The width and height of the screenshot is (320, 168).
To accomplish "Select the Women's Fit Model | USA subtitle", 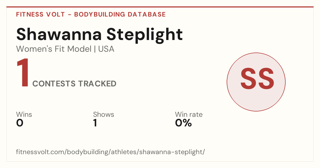I will 65,49.
